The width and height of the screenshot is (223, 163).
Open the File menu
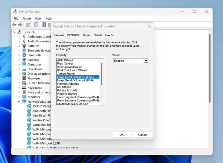[16, 19]
